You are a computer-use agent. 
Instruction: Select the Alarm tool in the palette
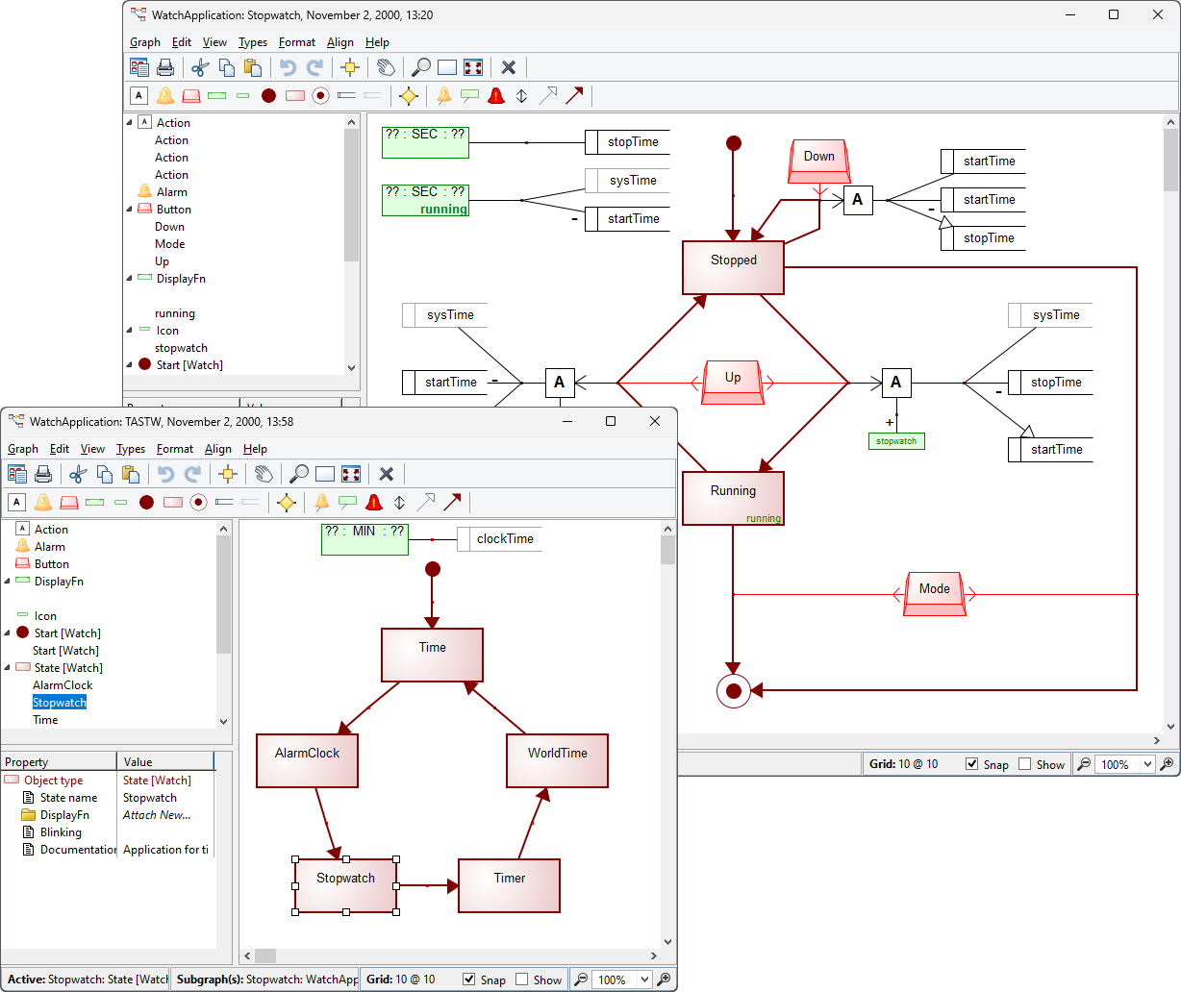point(165,95)
